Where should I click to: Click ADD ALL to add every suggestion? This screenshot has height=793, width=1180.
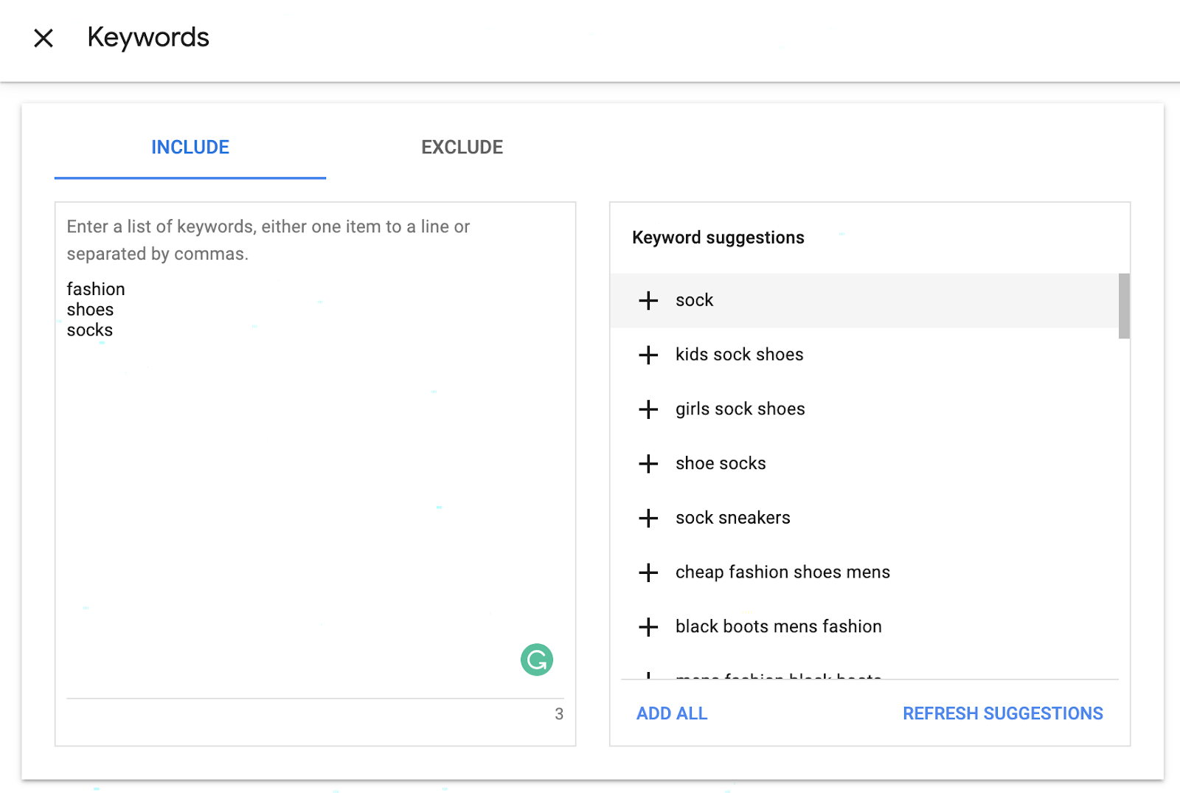tap(671, 713)
